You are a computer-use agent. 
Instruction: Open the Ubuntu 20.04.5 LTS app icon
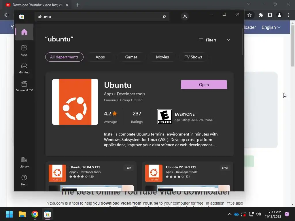(x=57, y=173)
